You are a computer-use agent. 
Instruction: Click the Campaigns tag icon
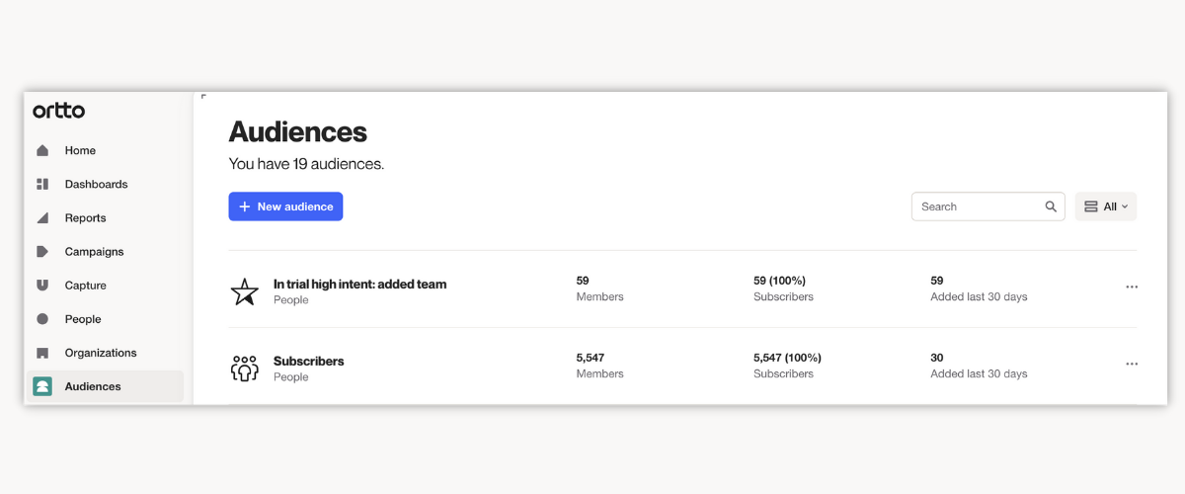(x=42, y=252)
